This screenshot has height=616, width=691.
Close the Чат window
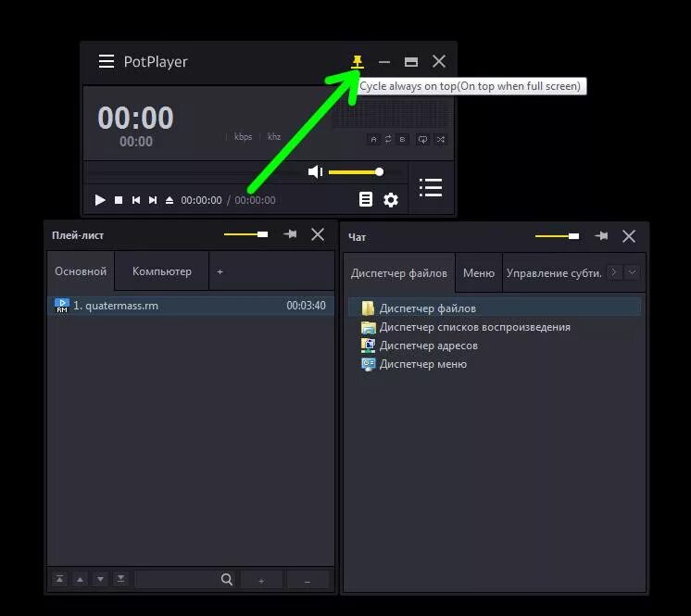[x=629, y=236]
